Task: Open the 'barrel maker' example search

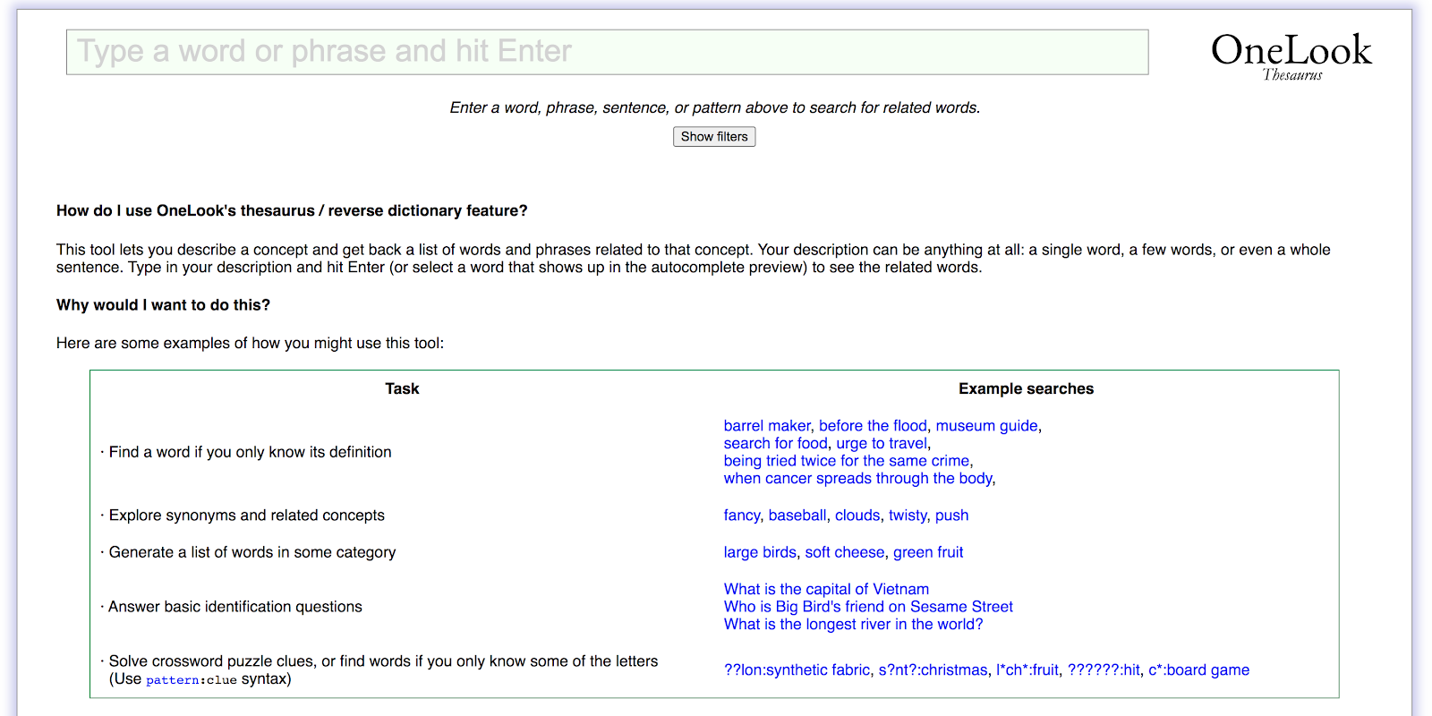Action: tap(767, 426)
